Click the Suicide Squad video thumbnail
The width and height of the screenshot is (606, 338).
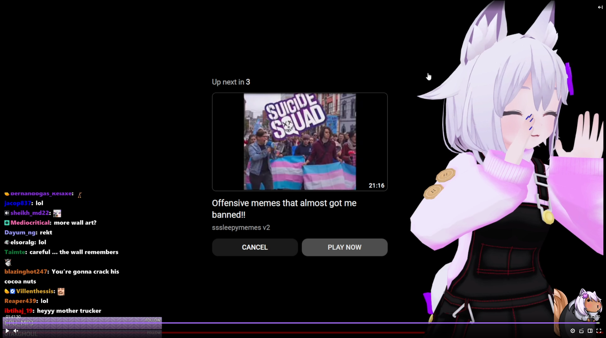pos(300,142)
